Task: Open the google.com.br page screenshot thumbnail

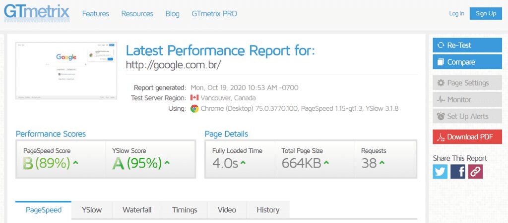Action: [x=66, y=71]
